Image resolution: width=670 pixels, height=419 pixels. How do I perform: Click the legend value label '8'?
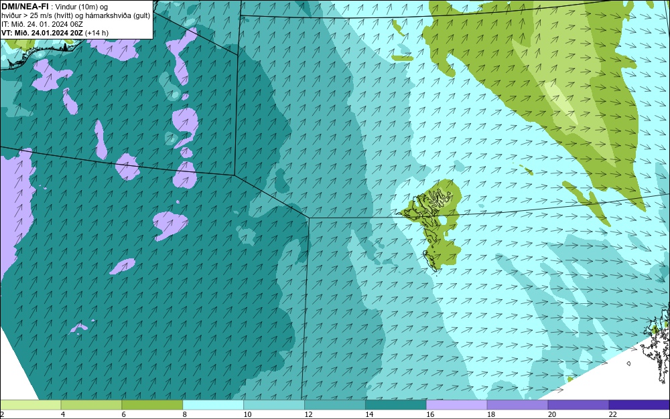185,414
